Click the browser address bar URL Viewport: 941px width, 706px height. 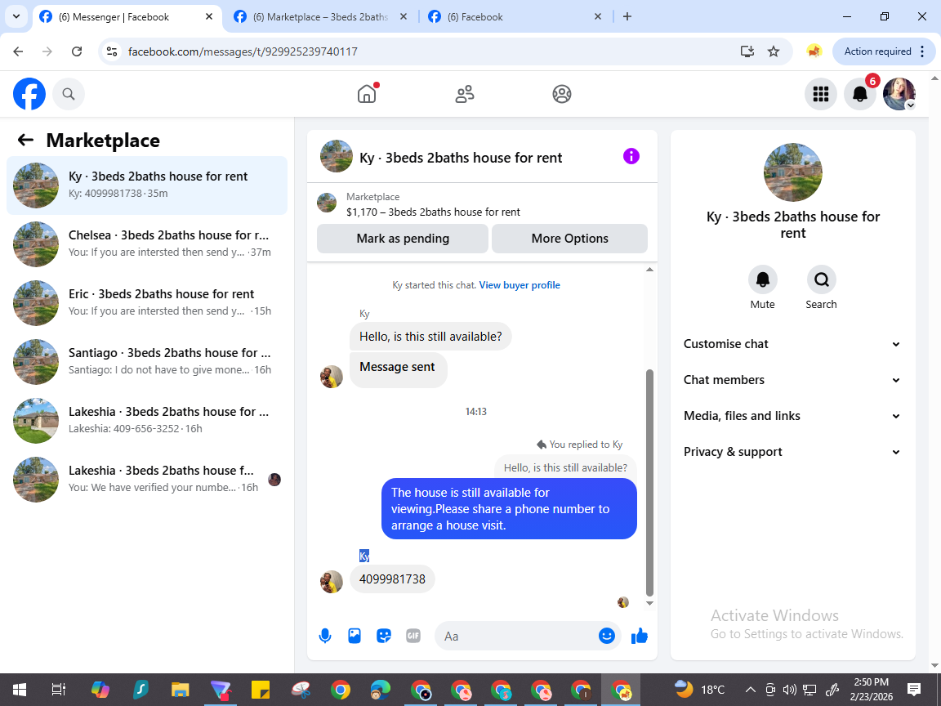coord(243,51)
